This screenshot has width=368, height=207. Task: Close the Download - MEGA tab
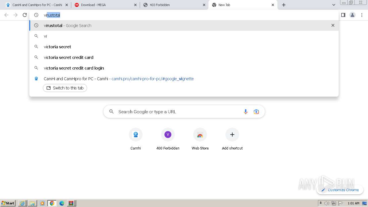(135, 5)
